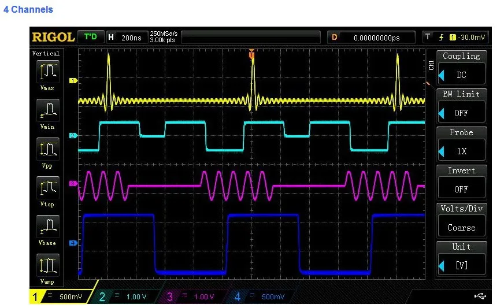The height and width of the screenshot is (308, 504).
Task: Click the -30.0mV trigger level readout
Action: 471,38
